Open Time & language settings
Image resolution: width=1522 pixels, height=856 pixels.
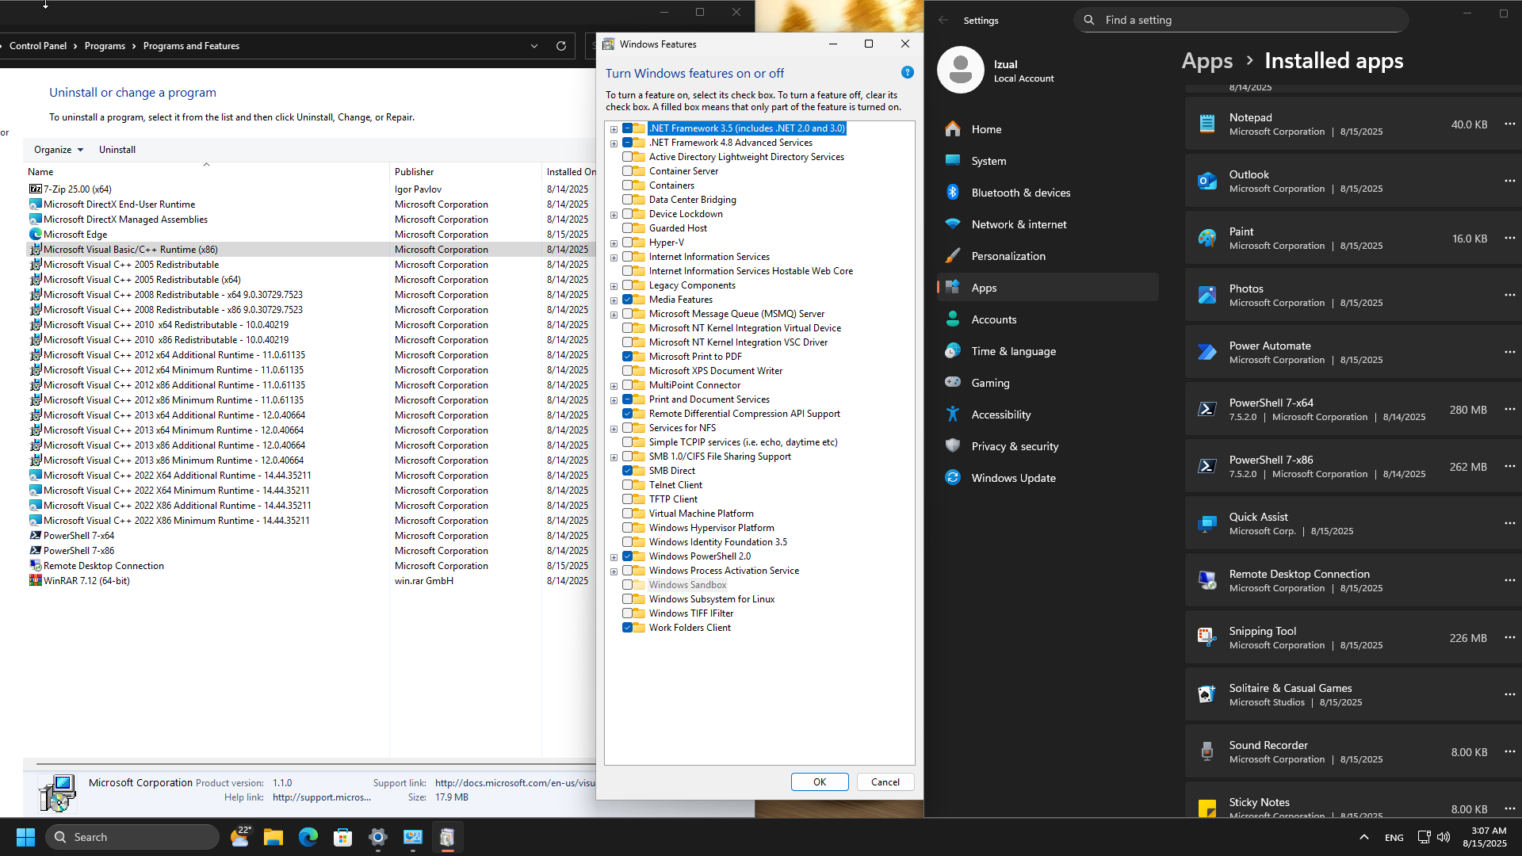pyautogui.click(x=1048, y=351)
